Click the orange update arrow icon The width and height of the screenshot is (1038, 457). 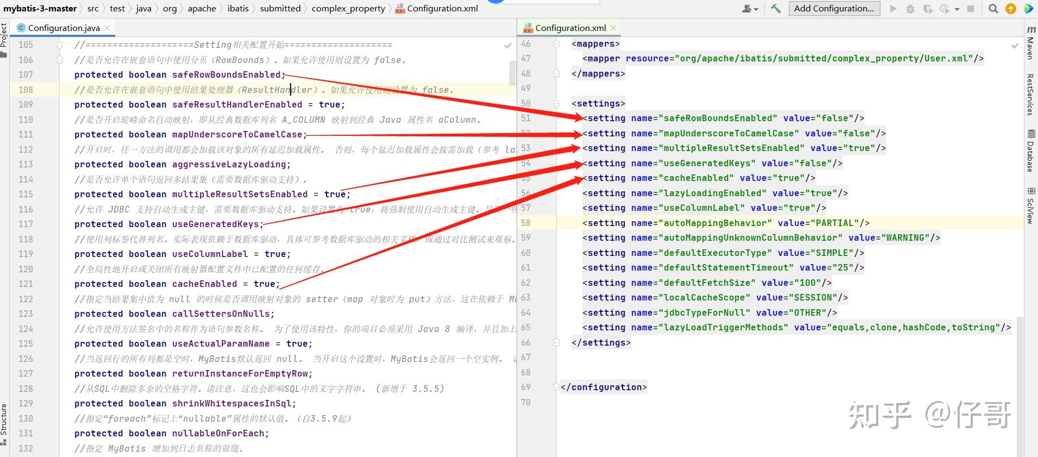pos(1011,9)
